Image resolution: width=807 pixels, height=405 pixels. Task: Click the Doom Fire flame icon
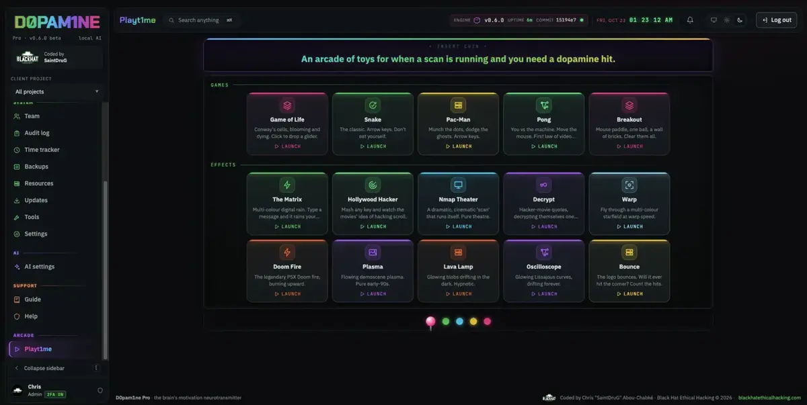(x=287, y=253)
